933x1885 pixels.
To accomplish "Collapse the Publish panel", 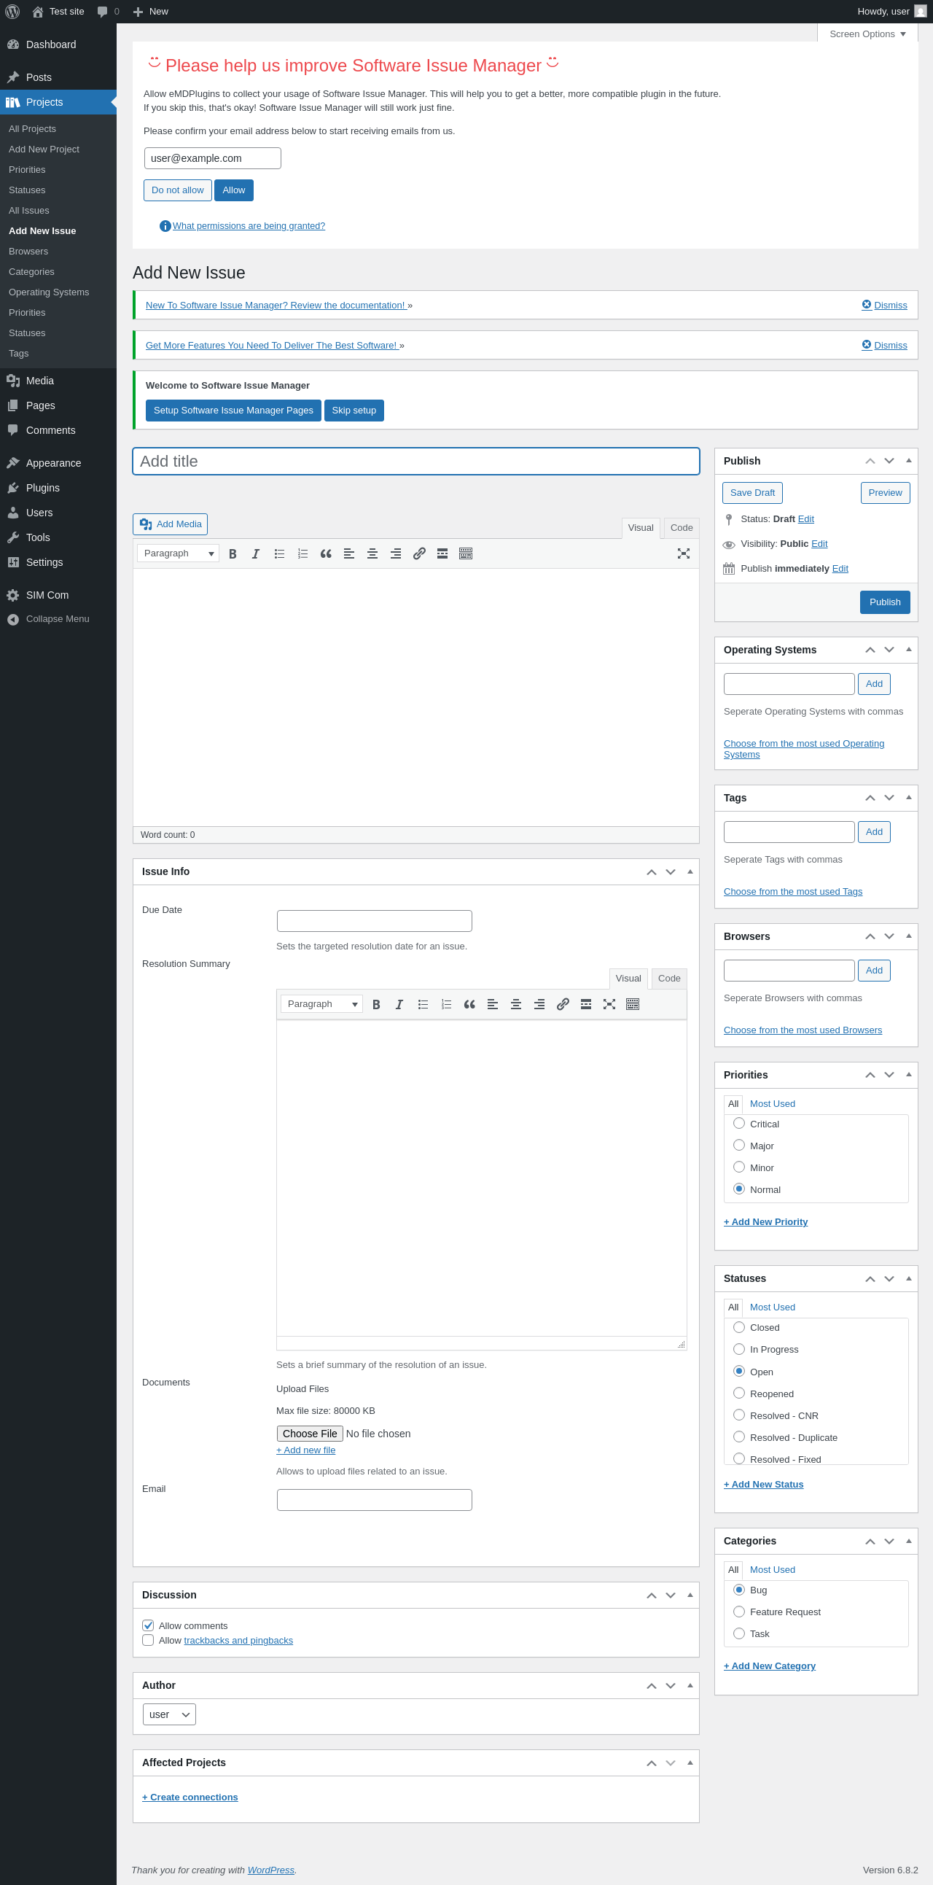I will pos(909,461).
